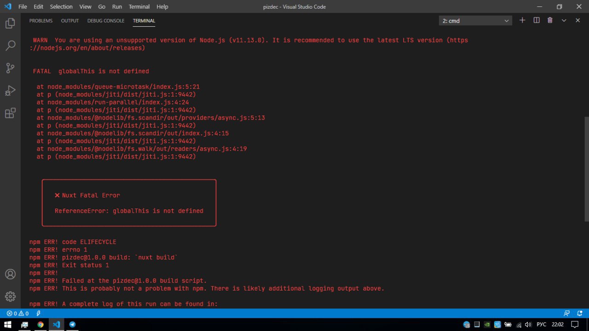Open the Explorer view in activity bar
589x331 pixels.
[x=10, y=23]
